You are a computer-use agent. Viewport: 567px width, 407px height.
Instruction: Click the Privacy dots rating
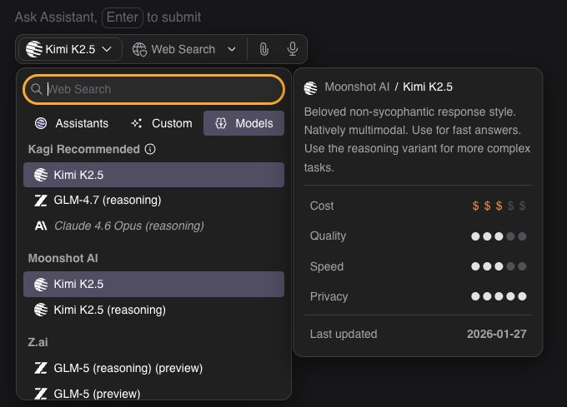(499, 296)
